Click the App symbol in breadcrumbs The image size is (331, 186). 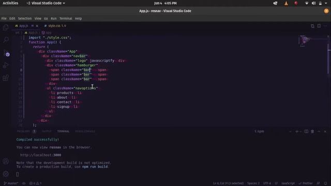(x=47, y=33)
